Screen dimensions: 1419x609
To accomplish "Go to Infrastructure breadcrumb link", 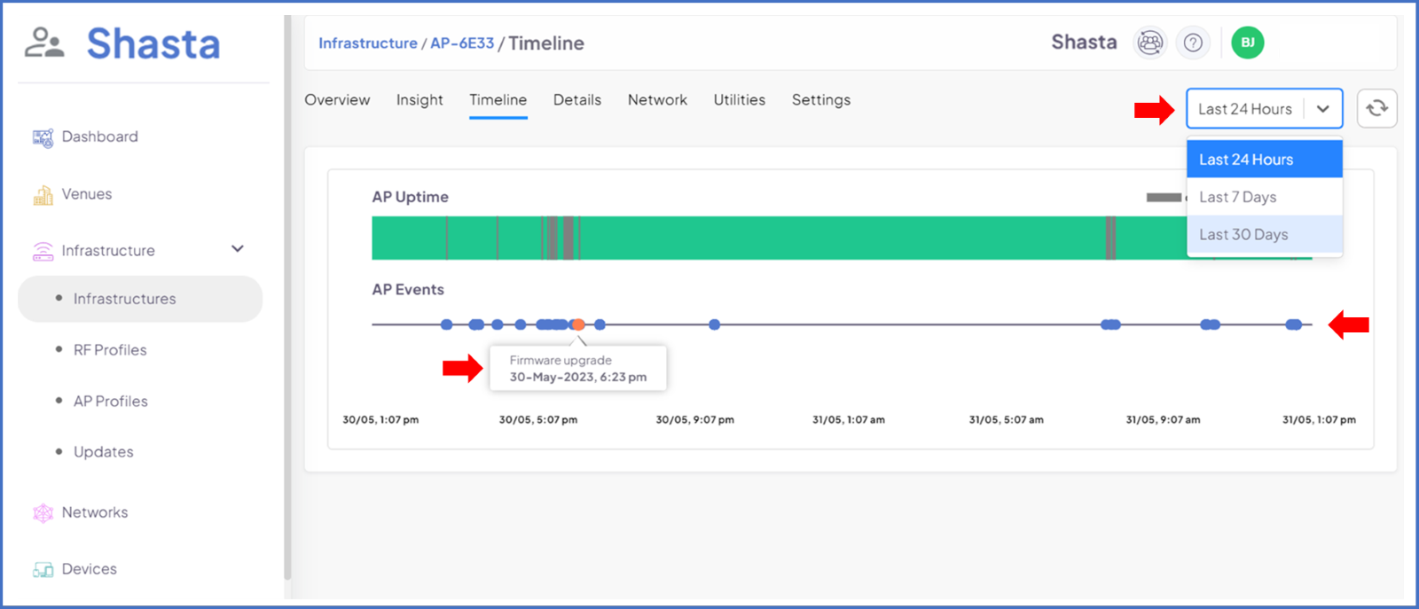I will pos(368,43).
